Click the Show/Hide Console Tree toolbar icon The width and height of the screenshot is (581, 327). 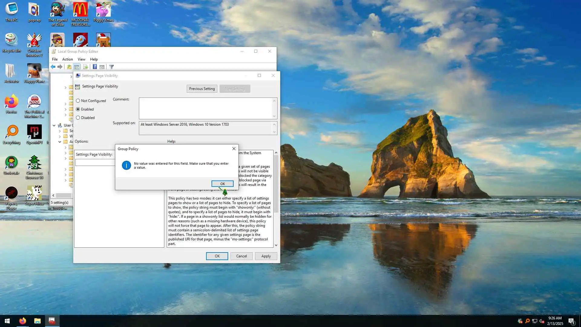tap(77, 67)
